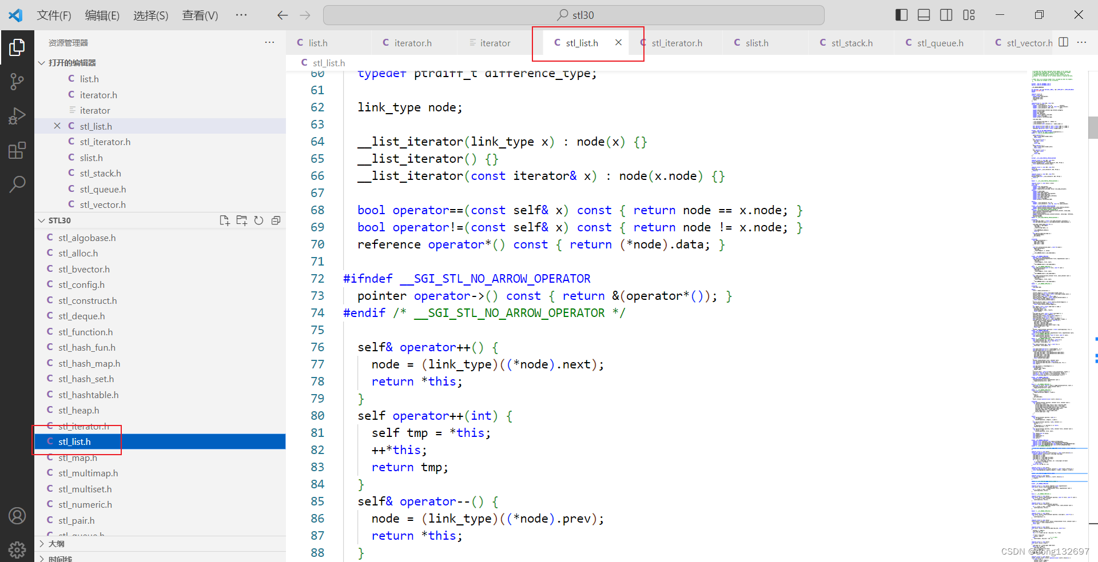This screenshot has height=562, width=1098.
Task: Create a new folder in STL30
Action: [x=242, y=220]
